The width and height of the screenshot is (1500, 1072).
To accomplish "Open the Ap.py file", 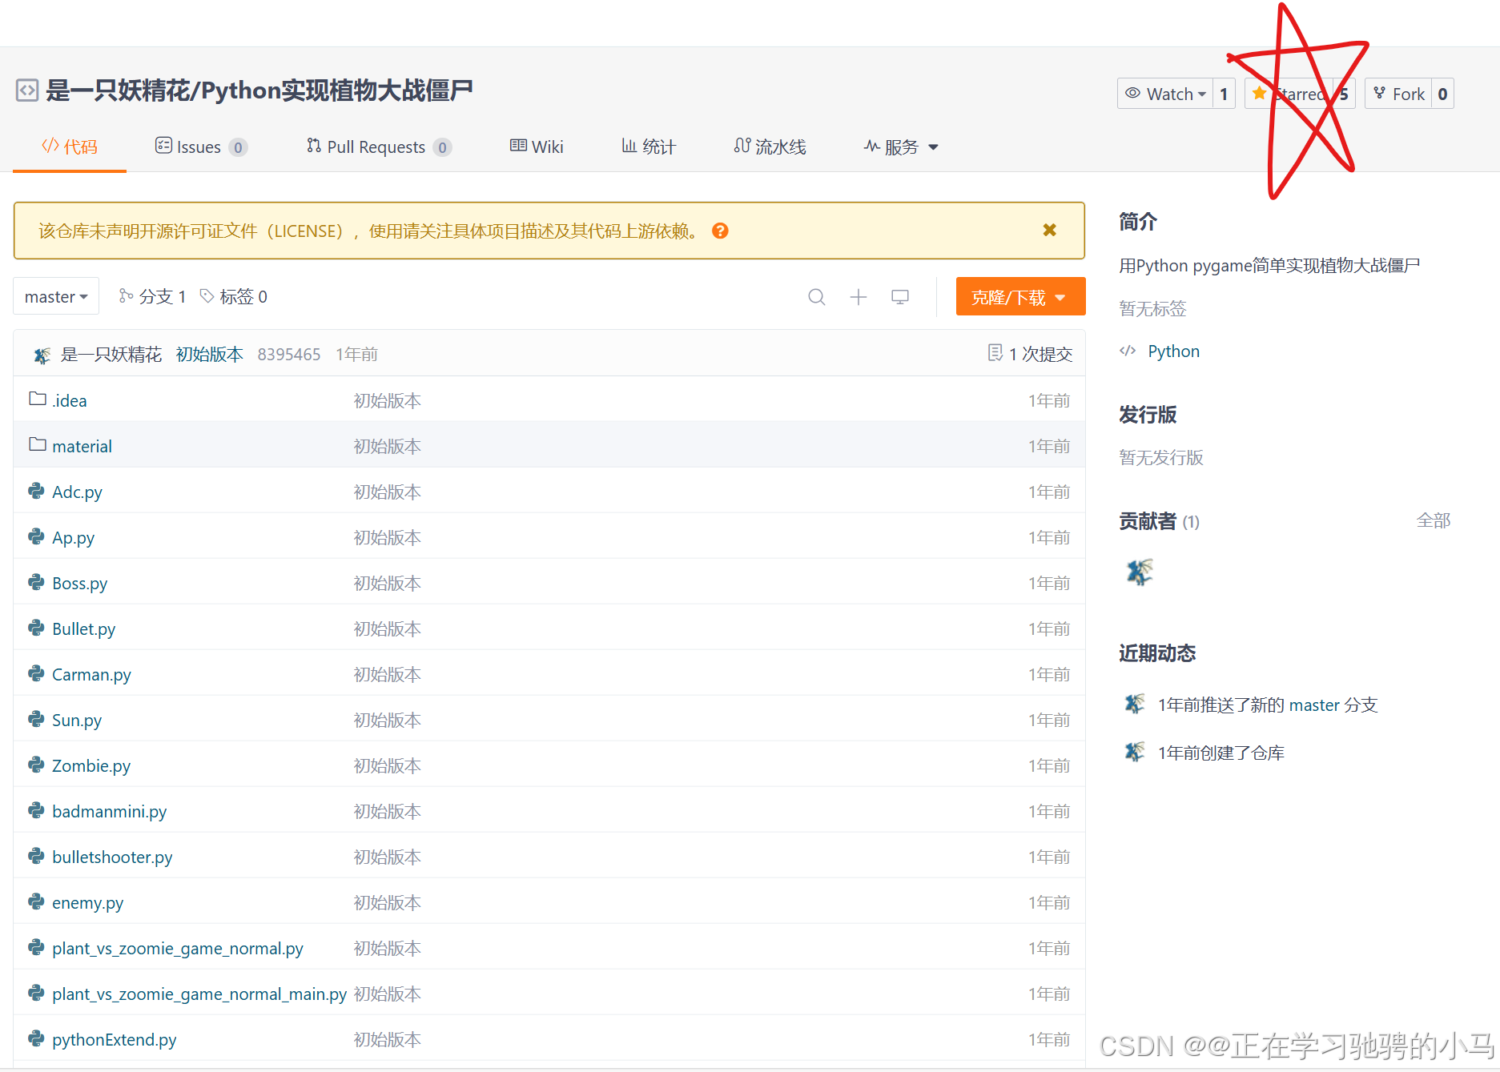I will (x=73, y=537).
